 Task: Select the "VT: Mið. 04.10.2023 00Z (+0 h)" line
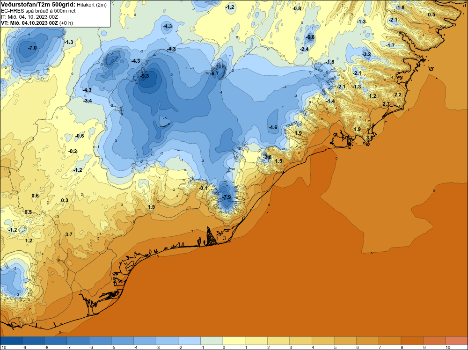coord(37,23)
